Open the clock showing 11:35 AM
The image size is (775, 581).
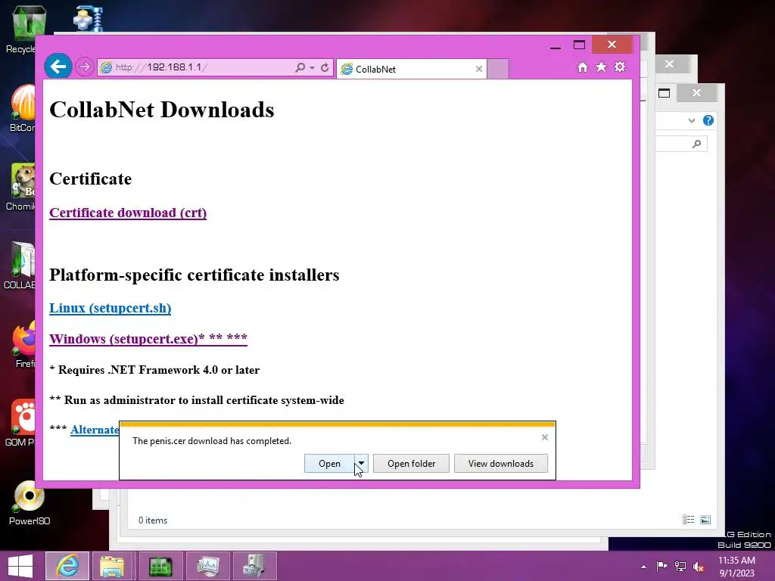[736, 567]
